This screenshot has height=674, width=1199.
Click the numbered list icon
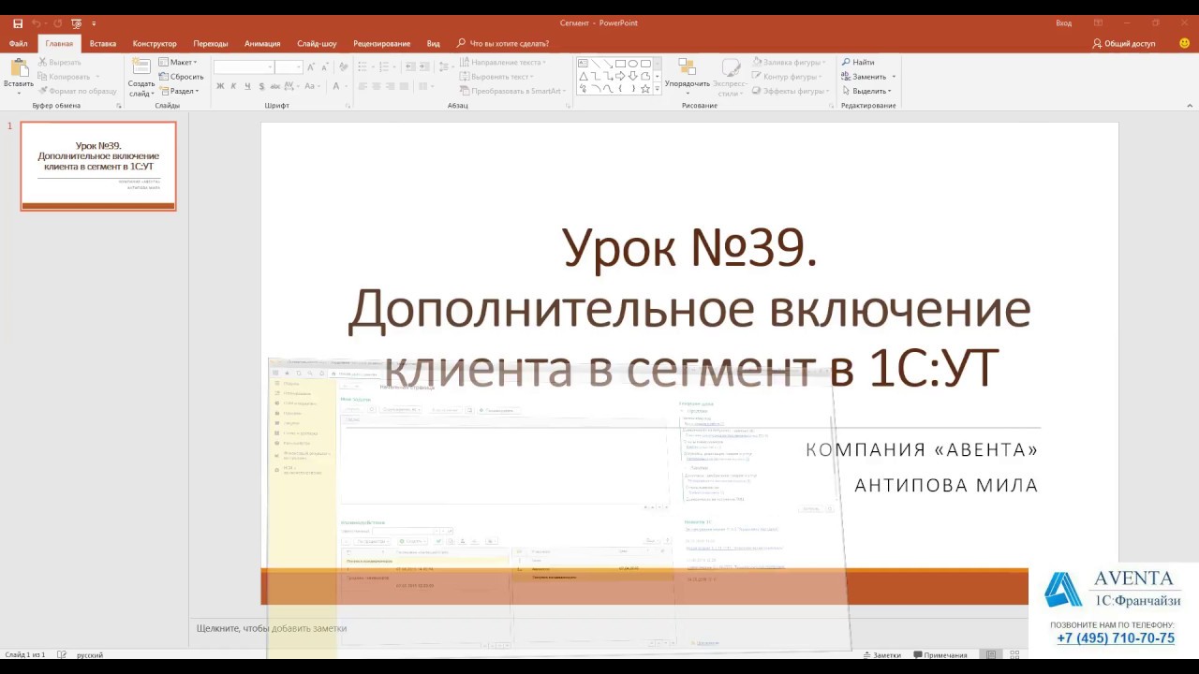coord(385,66)
